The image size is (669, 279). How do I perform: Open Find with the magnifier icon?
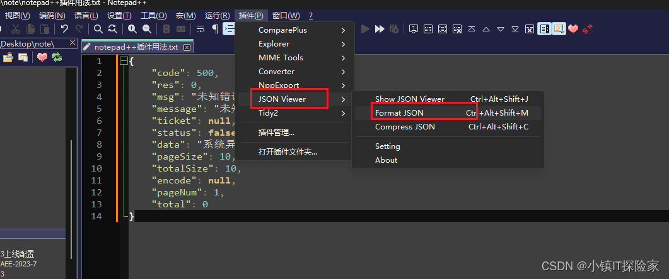coord(98,29)
